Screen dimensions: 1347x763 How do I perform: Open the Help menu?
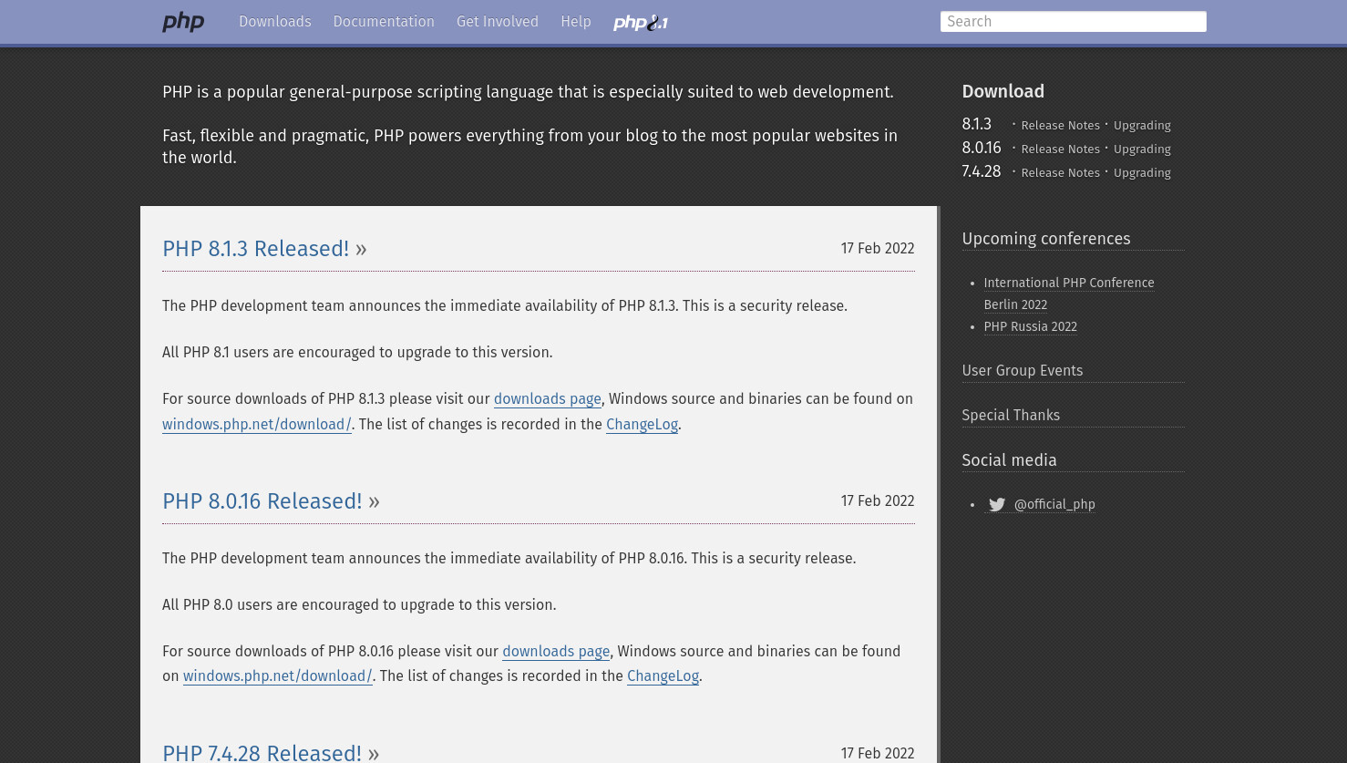pyautogui.click(x=576, y=22)
